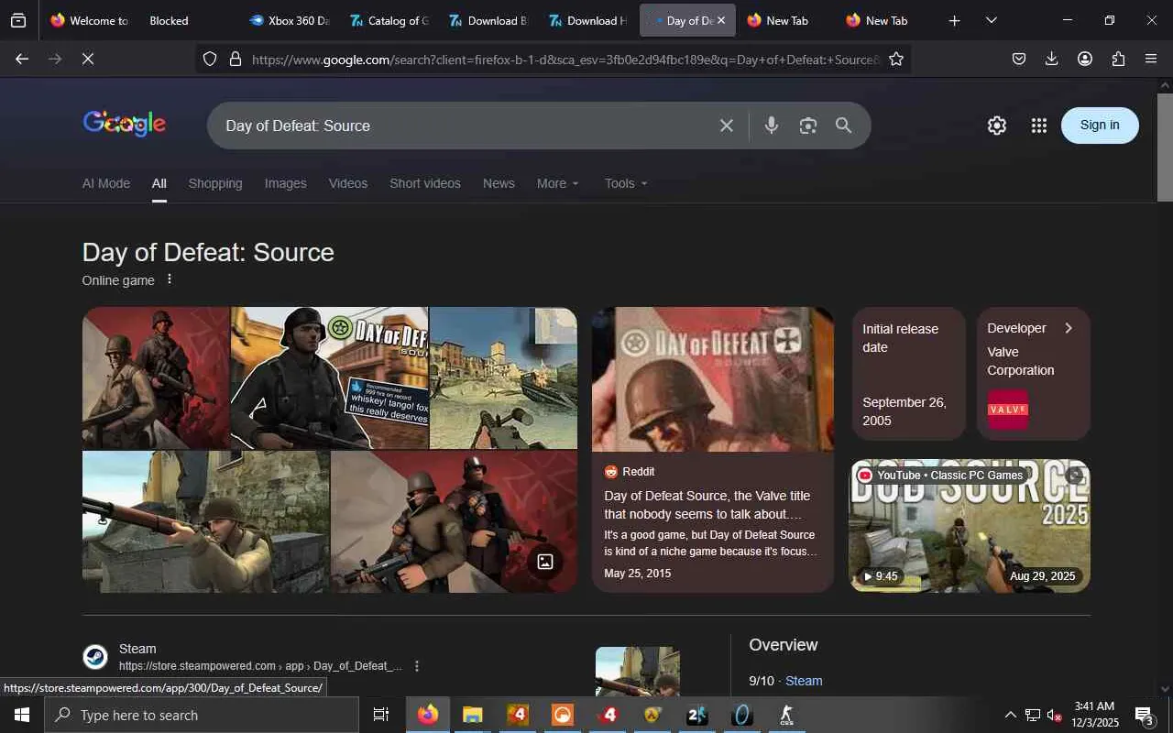
Task: Switch to the Images results tab
Action: point(286,183)
